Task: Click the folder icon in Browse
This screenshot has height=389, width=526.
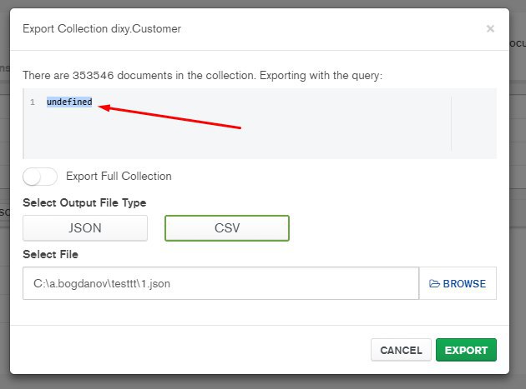Action: tap(434, 283)
